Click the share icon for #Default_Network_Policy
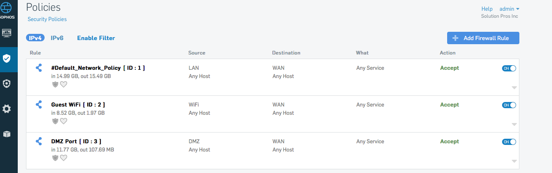Image resolution: width=552 pixels, height=173 pixels. [x=39, y=68]
